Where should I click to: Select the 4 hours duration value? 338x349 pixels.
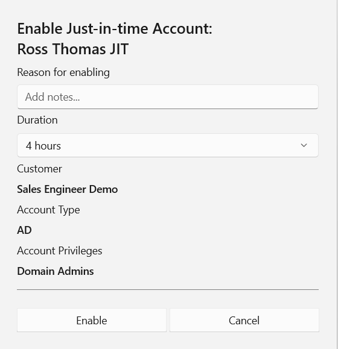pos(43,146)
